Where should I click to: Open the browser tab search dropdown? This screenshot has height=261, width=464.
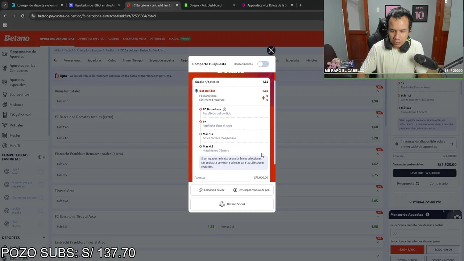point(4,5)
